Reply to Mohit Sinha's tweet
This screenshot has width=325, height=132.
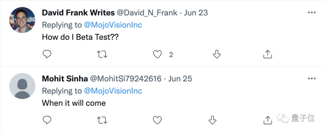point(47,120)
